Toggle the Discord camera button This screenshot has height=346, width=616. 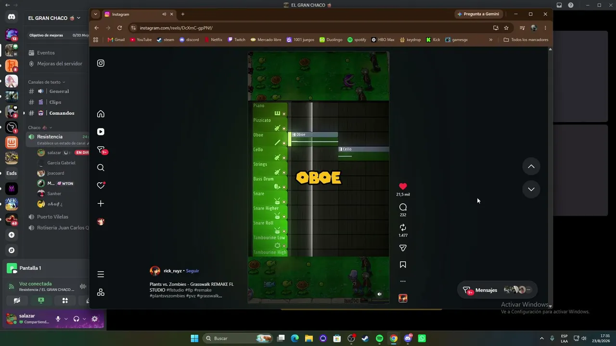(x=17, y=300)
